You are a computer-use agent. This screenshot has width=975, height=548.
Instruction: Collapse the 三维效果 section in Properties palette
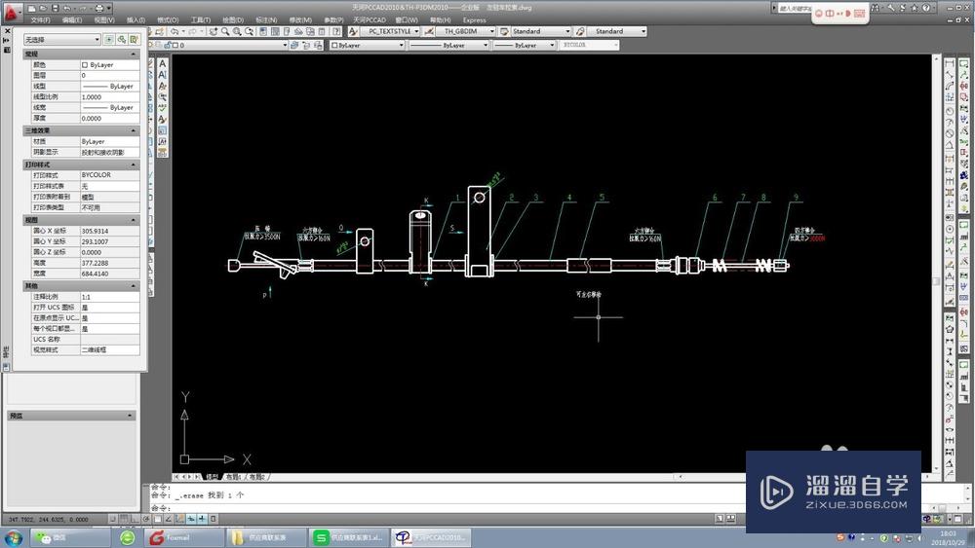point(133,130)
